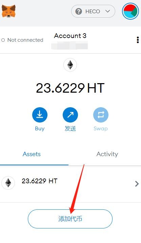This screenshot has width=141, height=243.
Task: Click the 添加代币 add token button
Action: tap(70, 219)
